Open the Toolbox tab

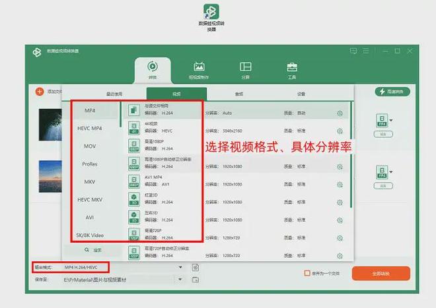292,71
